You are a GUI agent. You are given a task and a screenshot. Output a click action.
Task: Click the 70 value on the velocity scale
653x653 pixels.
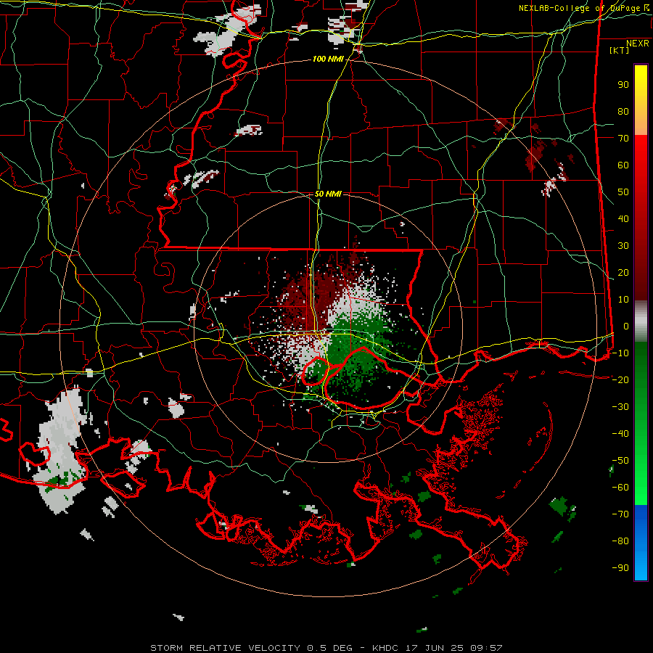(x=623, y=139)
